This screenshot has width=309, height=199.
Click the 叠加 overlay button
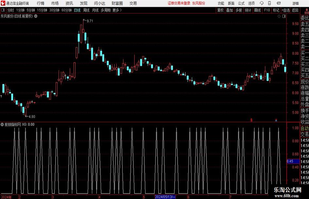(x=230, y=10)
